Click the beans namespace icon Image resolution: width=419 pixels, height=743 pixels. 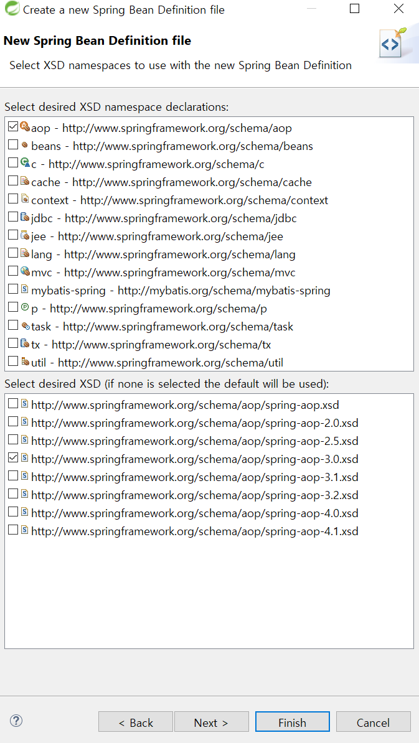tap(25, 146)
